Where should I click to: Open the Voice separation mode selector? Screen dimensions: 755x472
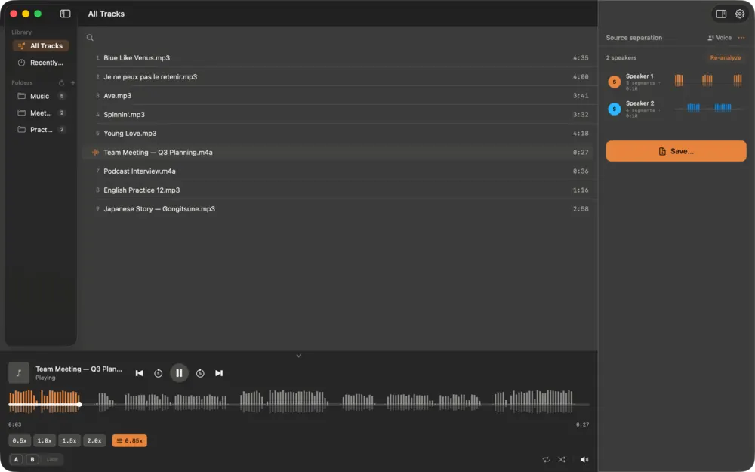[x=720, y=38]
